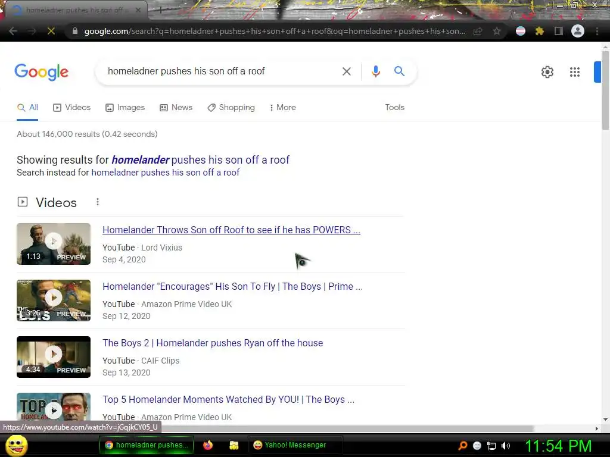Play the 1:13 video thumbnail preview
Image resolution: width=610 pixels, height=457 pixels.
click(54, 244)
